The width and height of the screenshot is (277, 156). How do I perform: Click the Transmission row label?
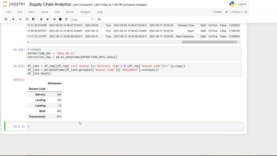pos(37,117)
